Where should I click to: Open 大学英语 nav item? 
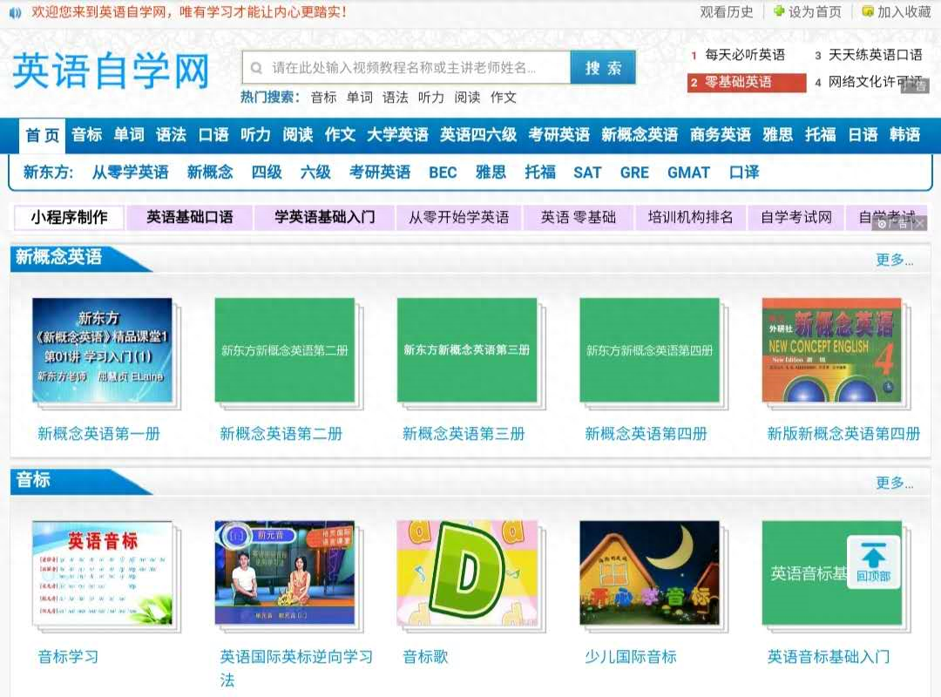click(397, 134)
